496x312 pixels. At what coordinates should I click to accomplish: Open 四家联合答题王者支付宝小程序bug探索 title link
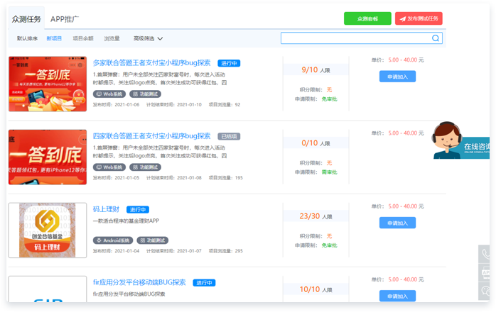coord(151,136)
